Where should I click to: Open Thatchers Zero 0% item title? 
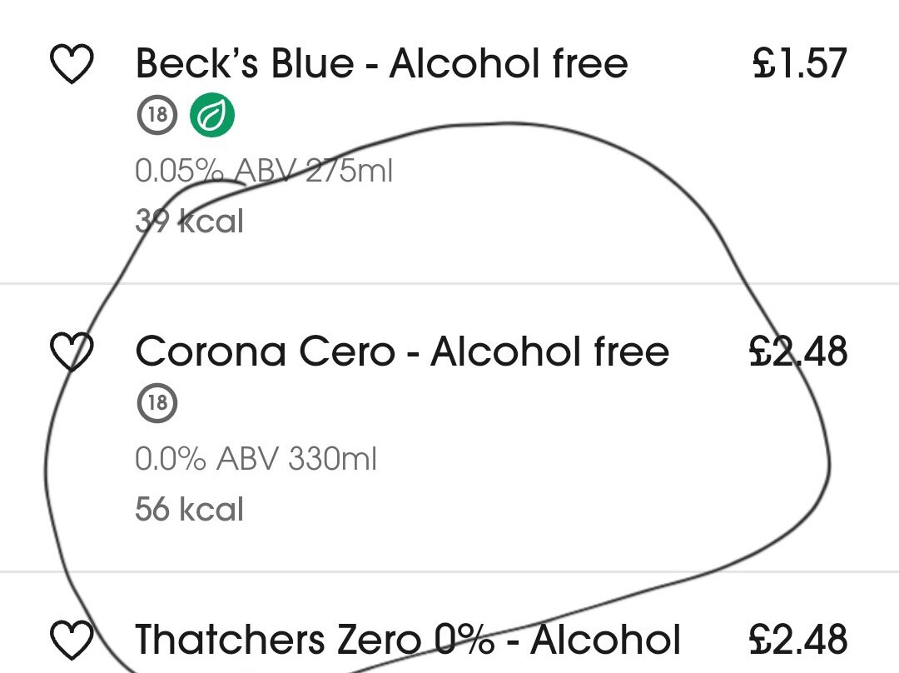point(408,639)
